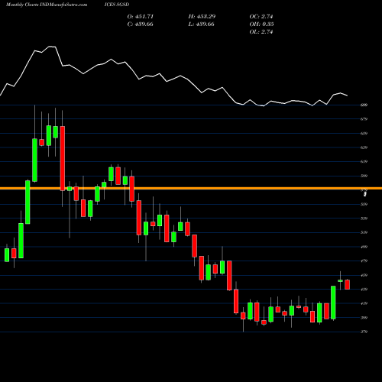Click the close value 'C: 439.66'
The width and height of the screenshot is (382, 382).
(x=141, y=24)
